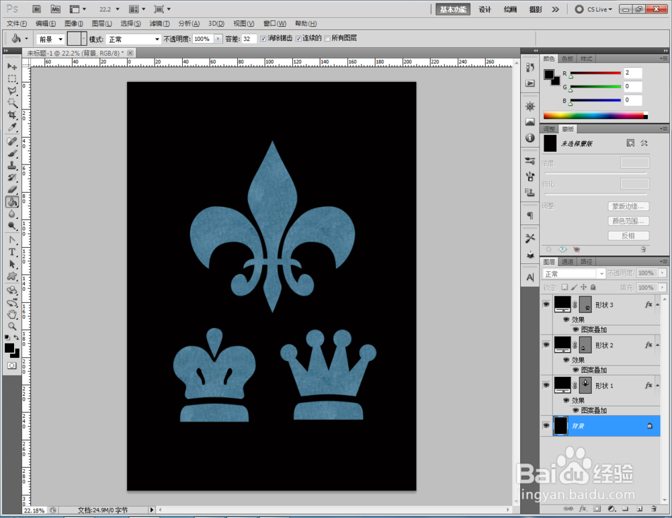Open the Paragraph panel icon
The width and height of the screenshot is (672, 518).
pyautogui.click(x=530, y=216)
